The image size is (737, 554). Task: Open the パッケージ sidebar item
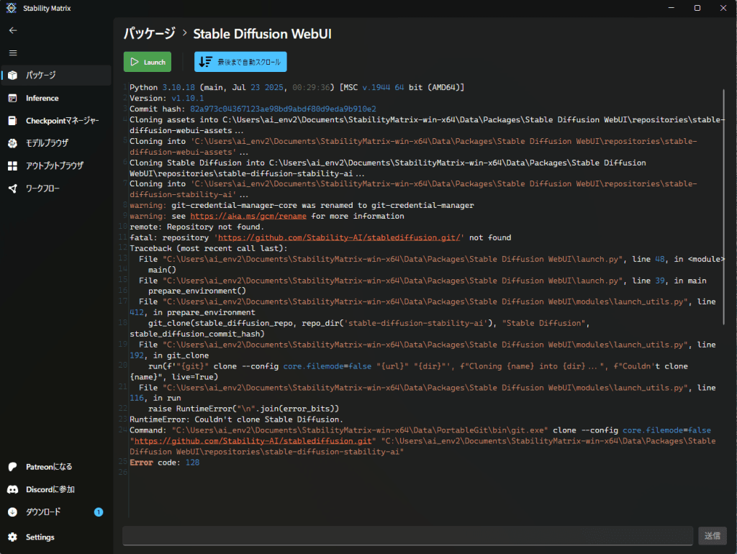click(41, 75)
